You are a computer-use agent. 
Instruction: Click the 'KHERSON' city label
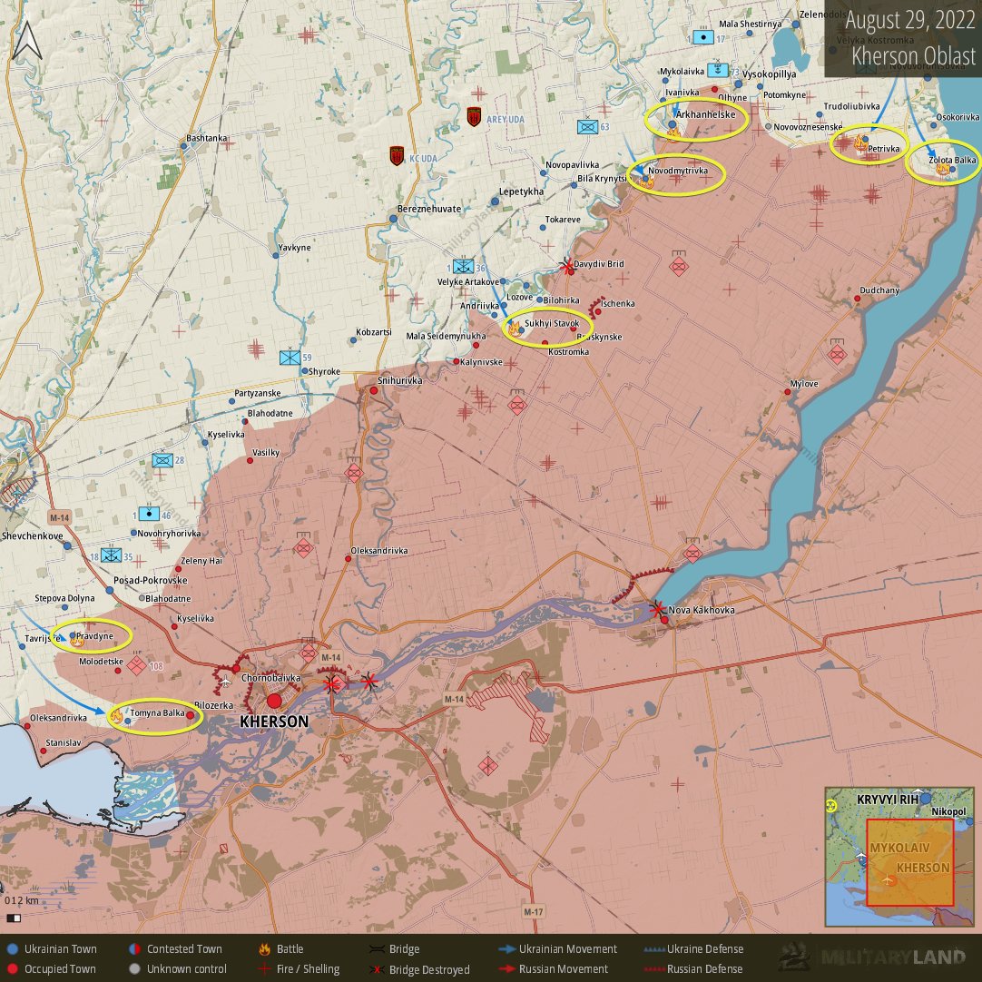click(274, 722)
